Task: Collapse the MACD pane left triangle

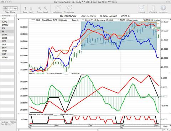Action: 18,73
